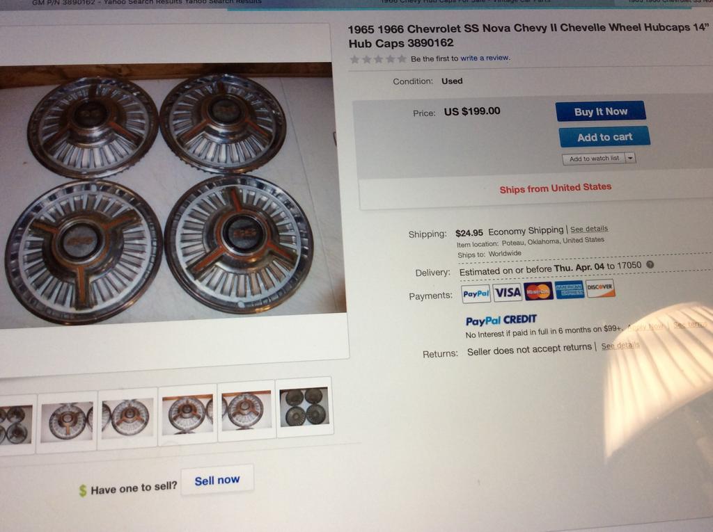Click the star rating icons
This screenshot has height=532, width=713.
pos(378,59)
